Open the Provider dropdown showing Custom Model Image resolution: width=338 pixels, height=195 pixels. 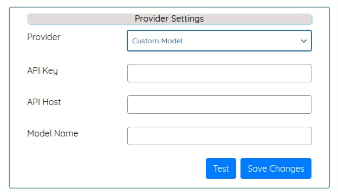coord(219,41)
